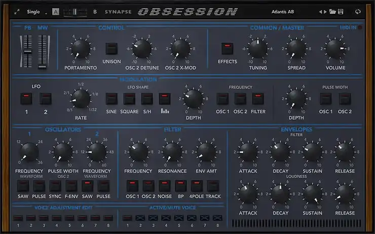Viewport: 375px width, 234px height.
Task: Click the Portamento knob
Action: [81, 49]
